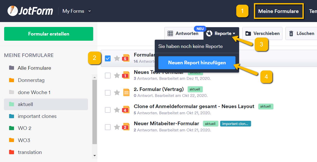Click the Verschieben folder icon
Screen dimensions: 317x162
(248, 33)
